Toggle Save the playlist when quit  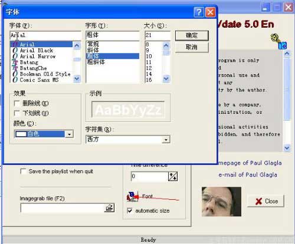point(24,172)
